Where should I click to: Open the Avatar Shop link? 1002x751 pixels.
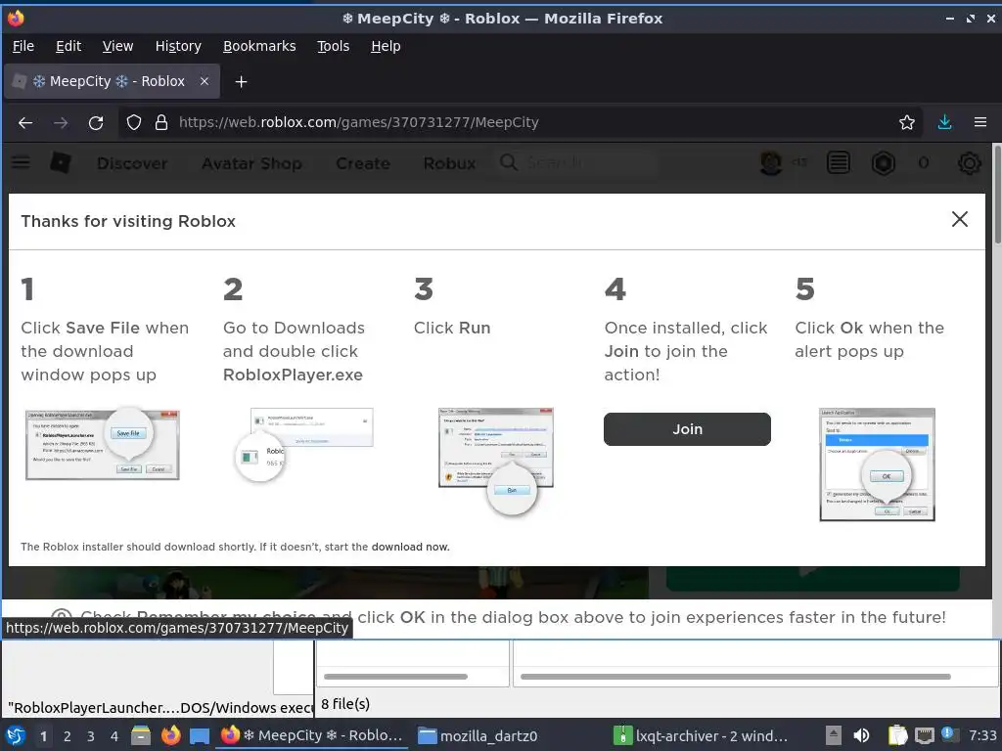pos(251,163)
